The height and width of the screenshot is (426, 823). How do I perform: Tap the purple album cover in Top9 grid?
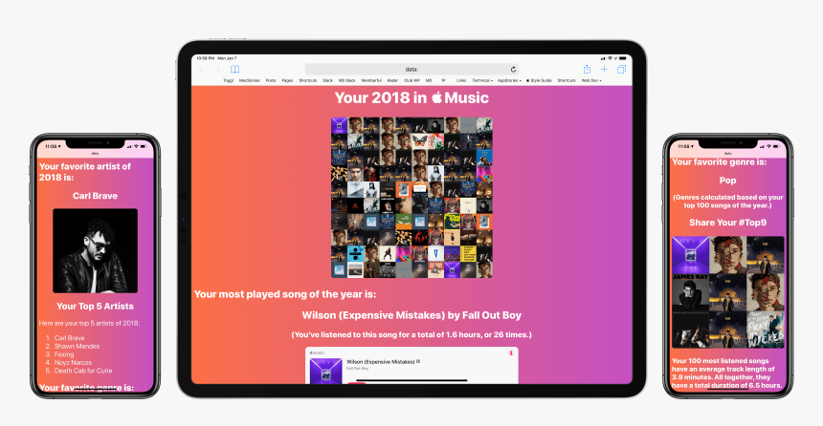[691, 255]
